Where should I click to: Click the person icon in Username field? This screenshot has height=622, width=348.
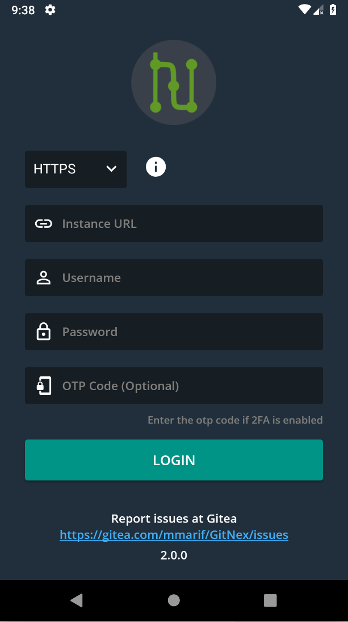[x=44, y=278]
